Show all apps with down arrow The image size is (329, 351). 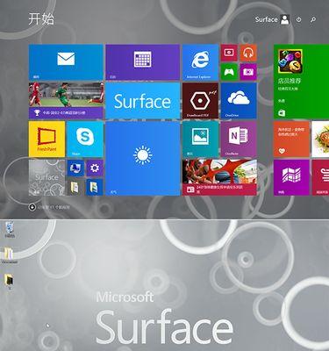(32, 207)
